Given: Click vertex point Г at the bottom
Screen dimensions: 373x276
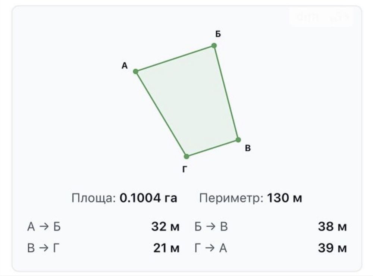Looking at the screenshot, I should click(x=186, y=156).
